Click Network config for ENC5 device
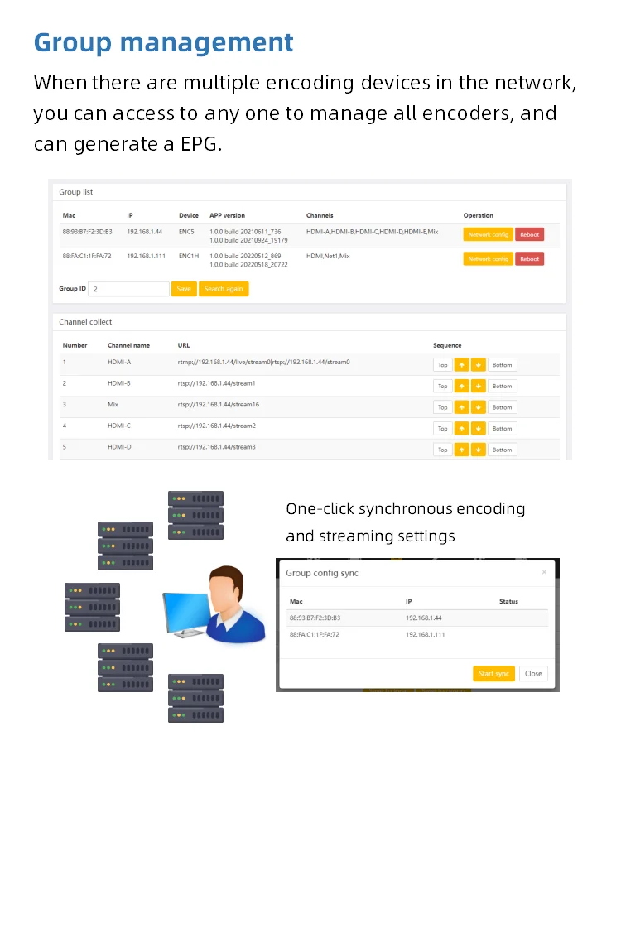This screenshot has height=938, width=621. [x=488, y=234]
